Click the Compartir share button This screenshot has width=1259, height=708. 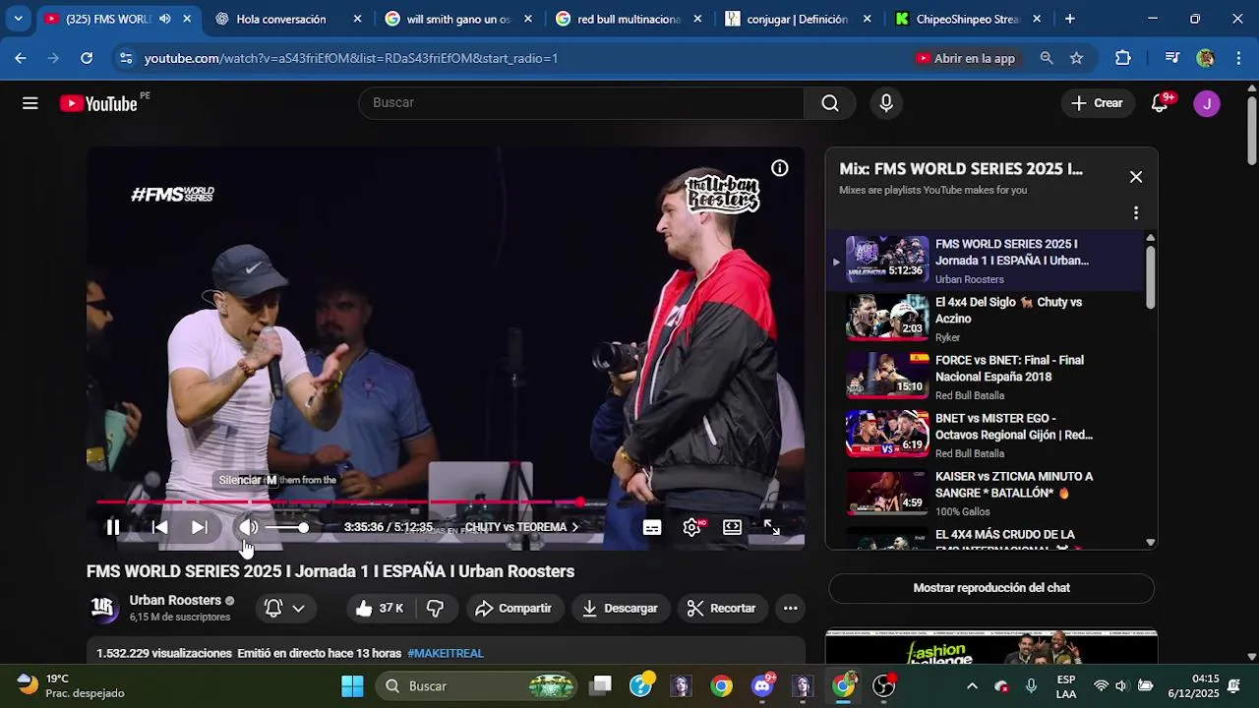coord(513,609)
